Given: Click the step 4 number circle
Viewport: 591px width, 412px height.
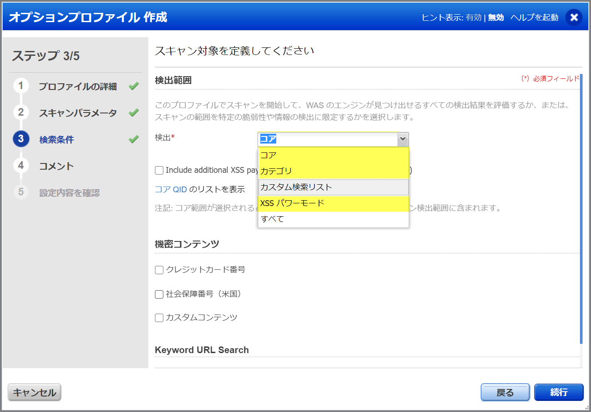Looking at the screenshot, I should coord(21,166).
